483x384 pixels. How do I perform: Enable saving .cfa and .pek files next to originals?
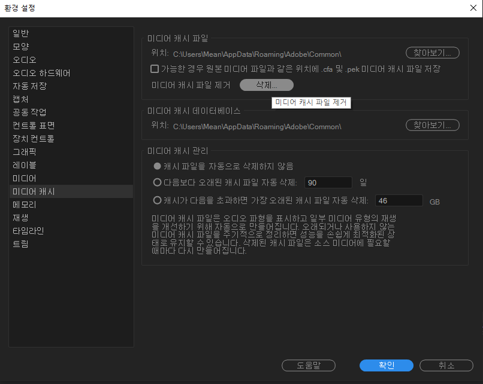[155, 69]
